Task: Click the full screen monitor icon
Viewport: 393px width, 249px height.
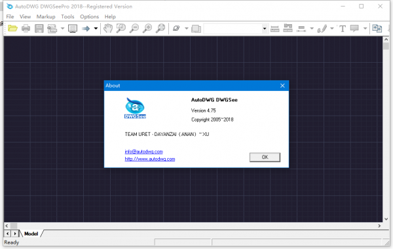Action: 73,29
